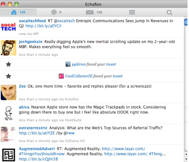
Task: Open extraterrestric username link
Action: [33, 128]
